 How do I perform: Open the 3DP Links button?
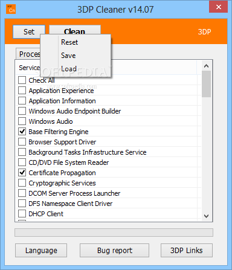[187, 250]
